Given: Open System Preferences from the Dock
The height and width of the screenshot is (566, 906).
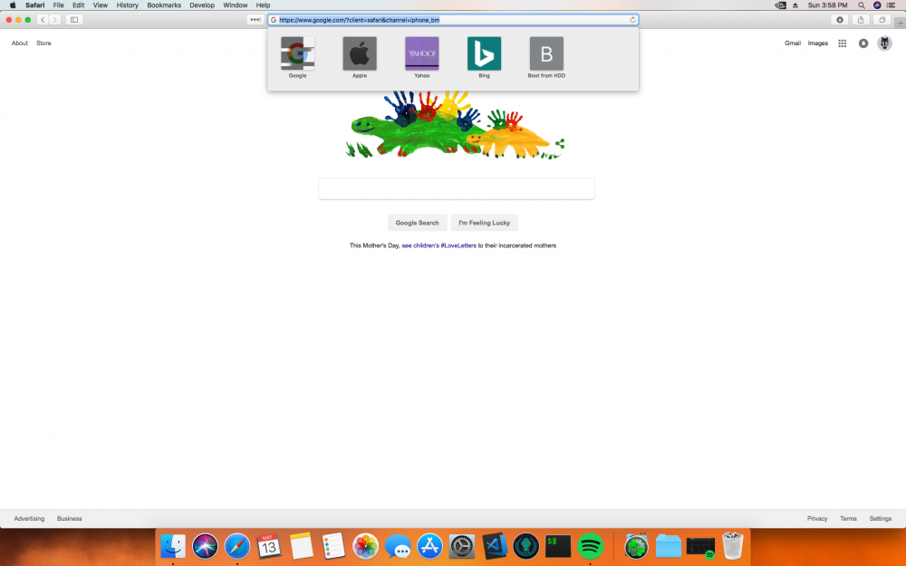Looking at the screenshot, I should click(x=462, y=546).
